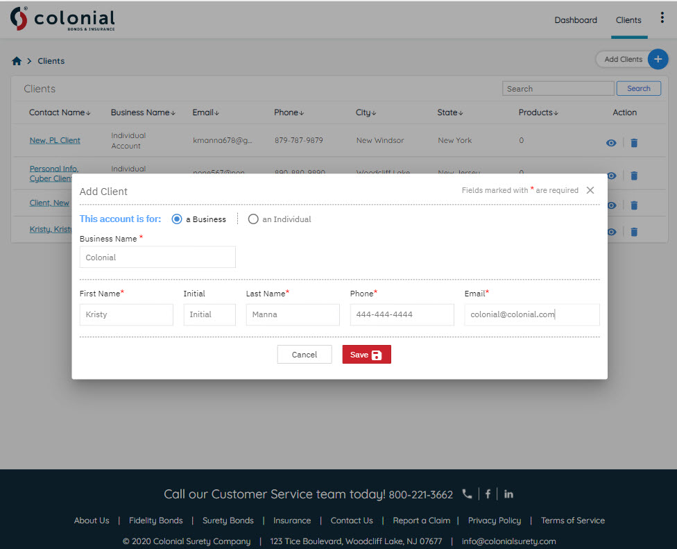Select the 'an Individual' radio button
The width and height of the screenshot is (677, 549).
pos(253,219)
